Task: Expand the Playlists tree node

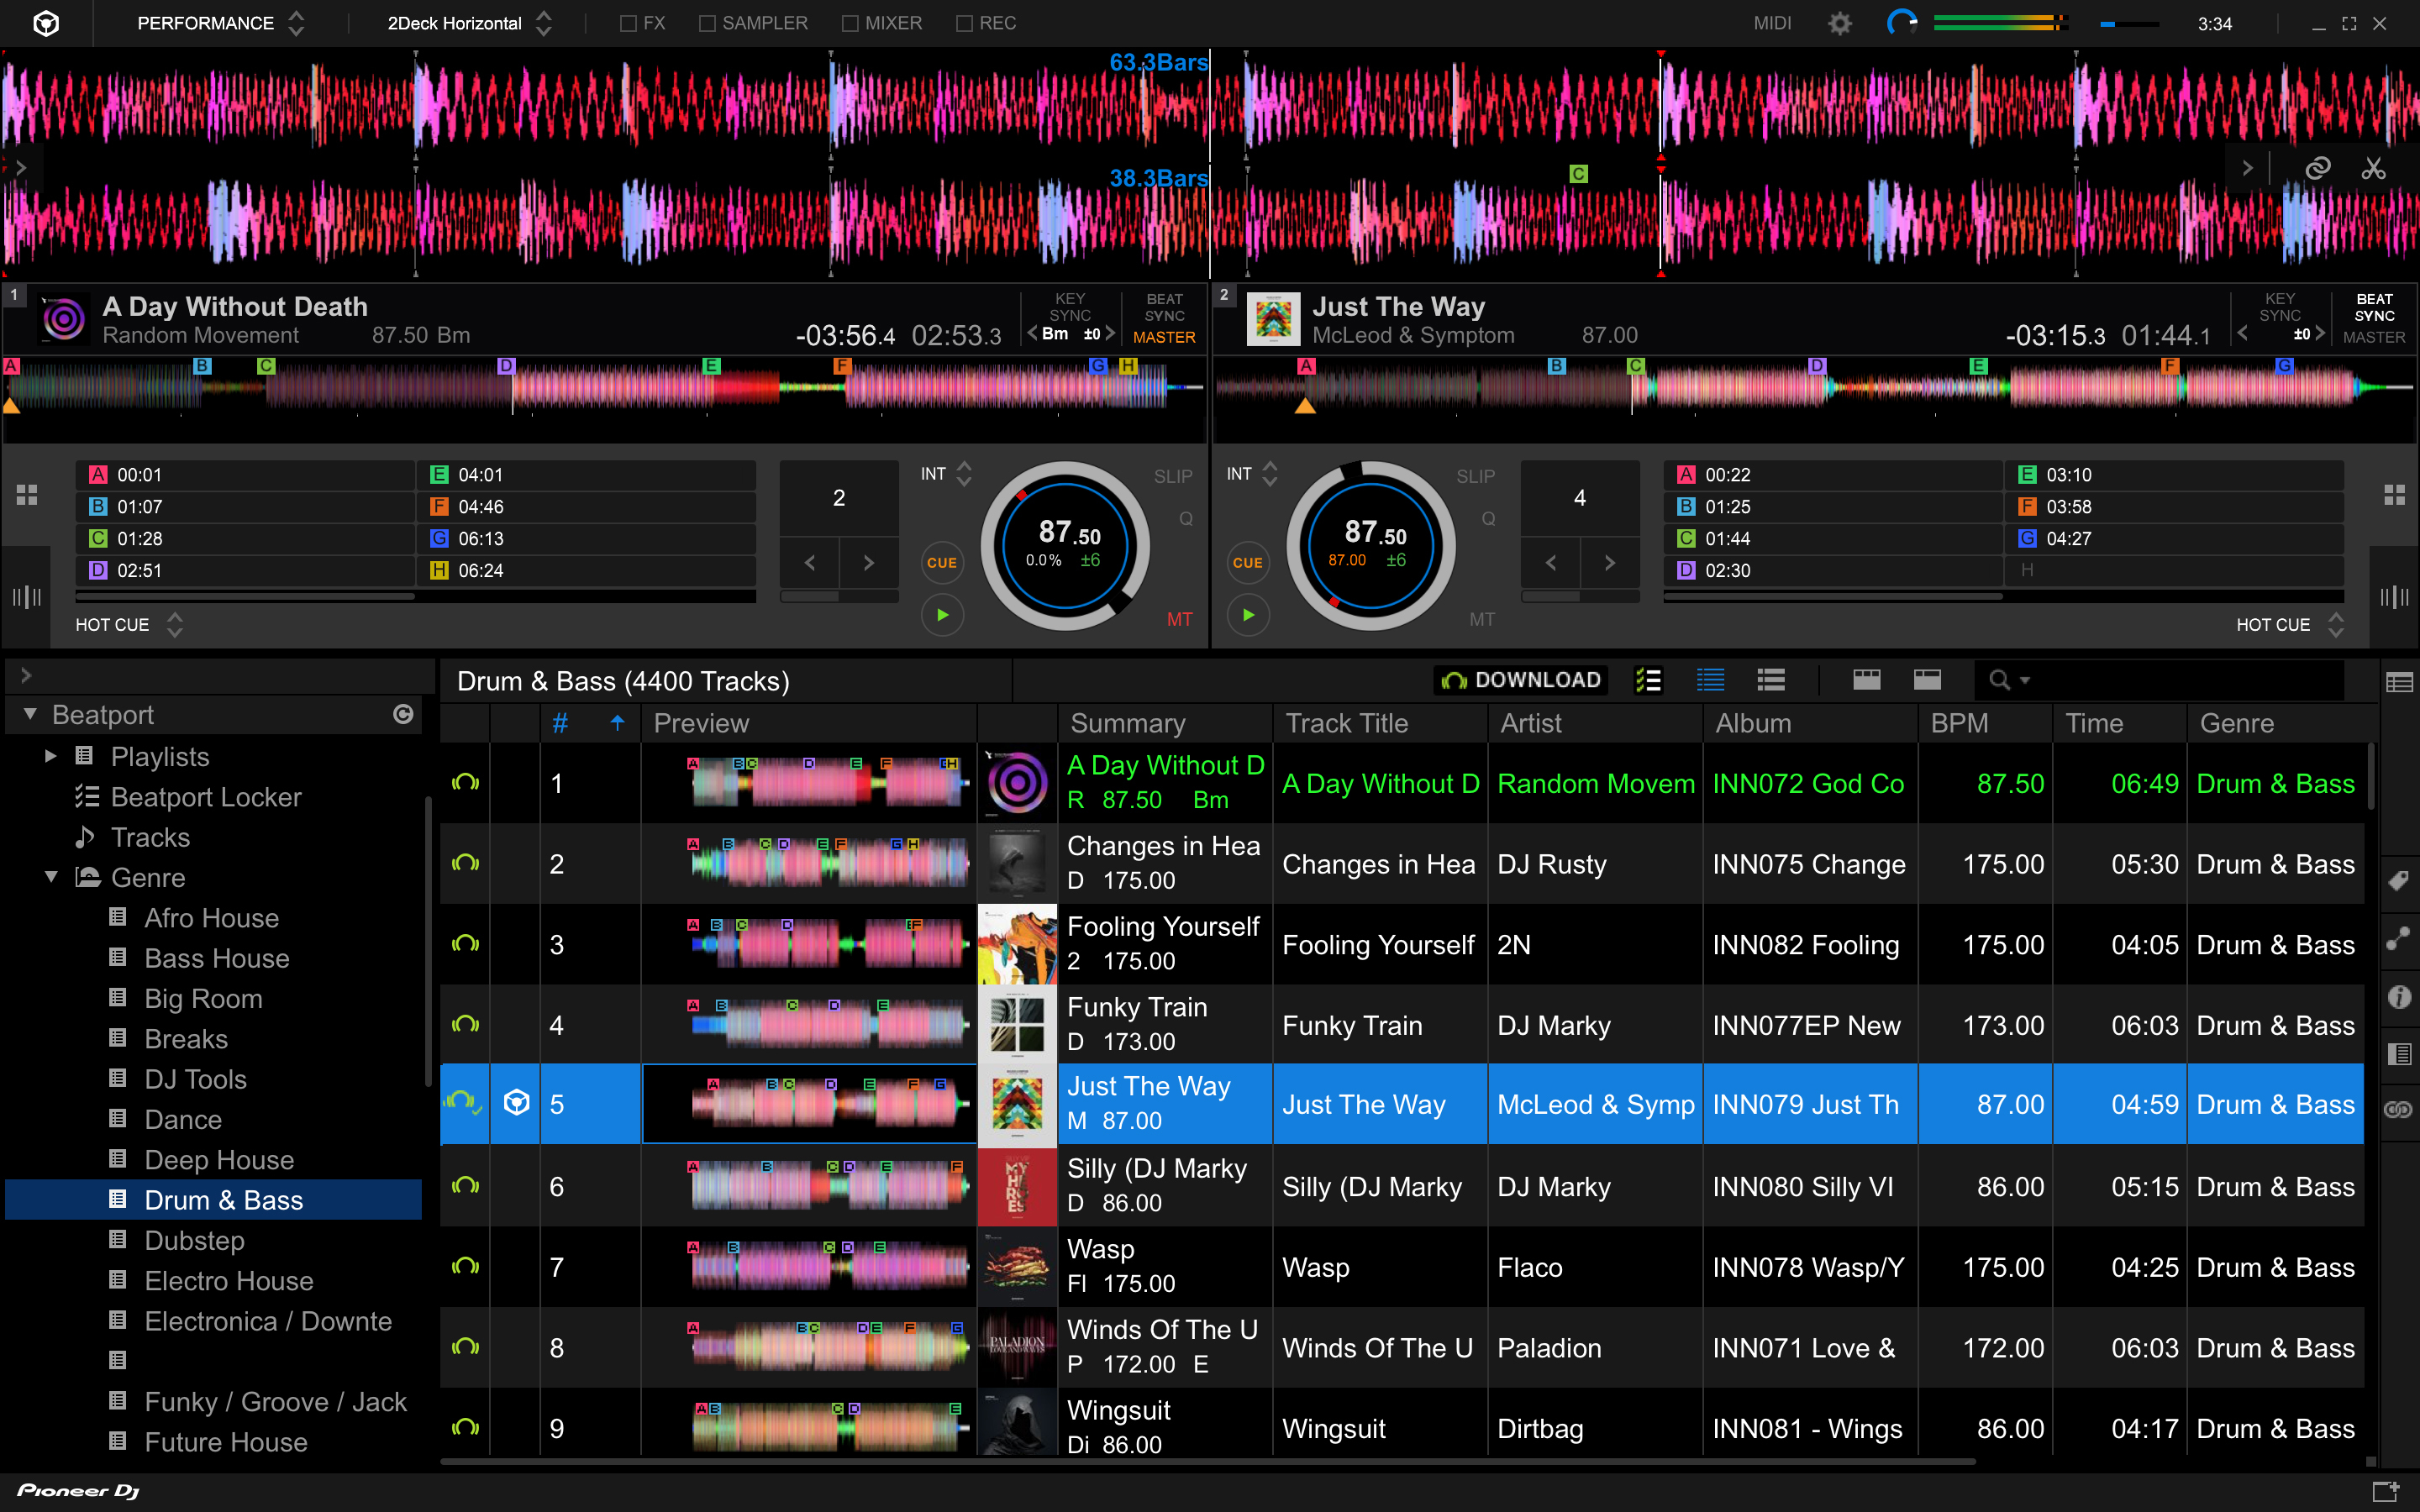Action: (51, 756)
